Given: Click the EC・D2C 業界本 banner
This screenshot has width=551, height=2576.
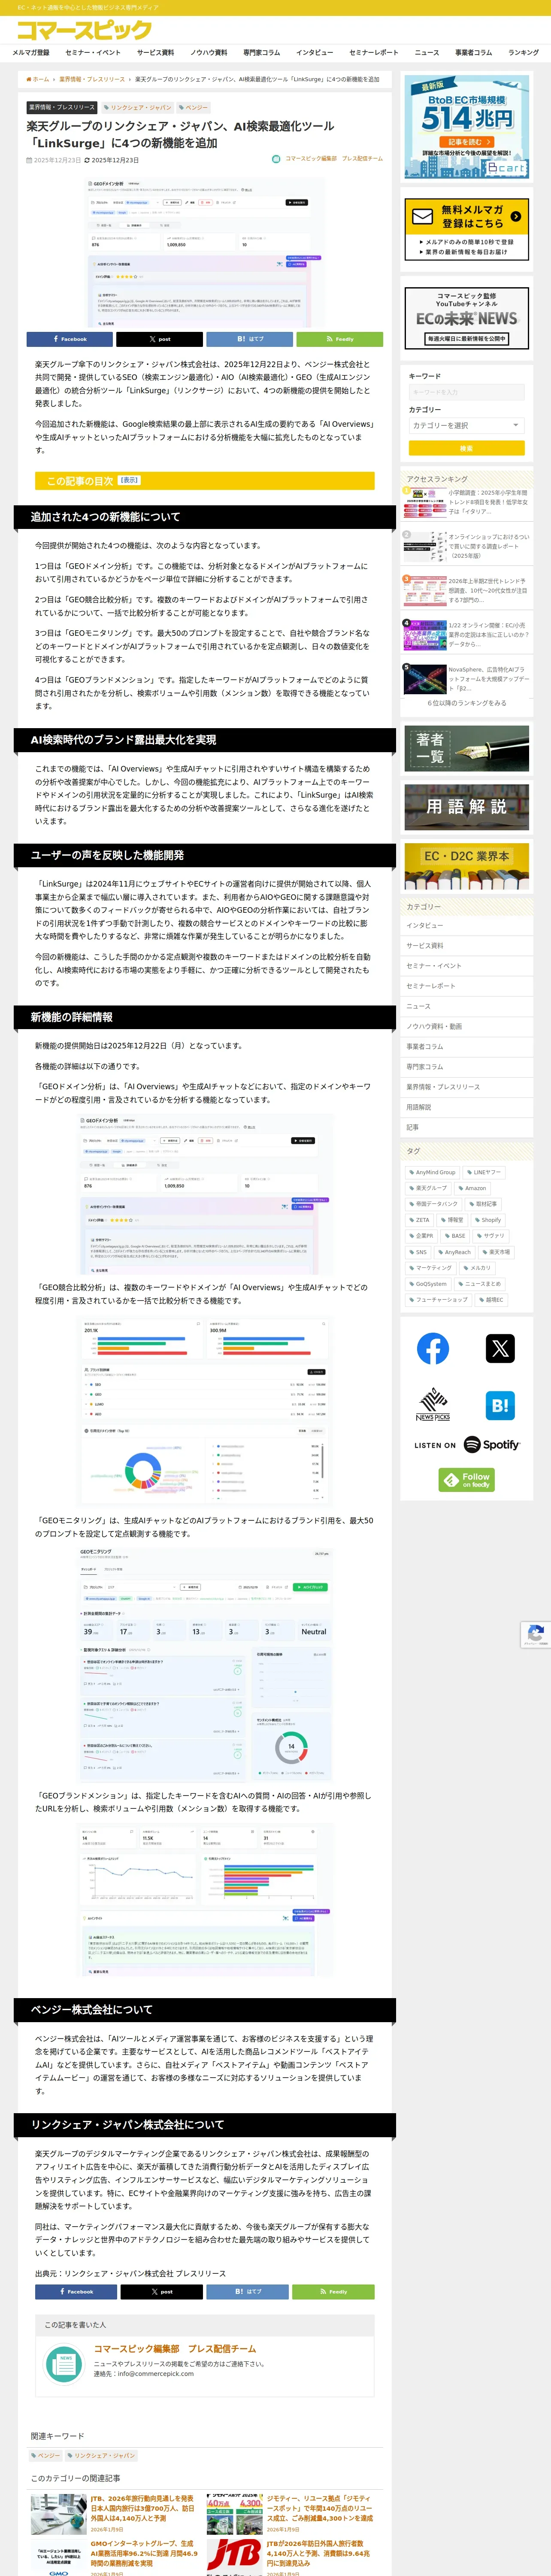Looking at the screenshot, I should tap(466, 866).
